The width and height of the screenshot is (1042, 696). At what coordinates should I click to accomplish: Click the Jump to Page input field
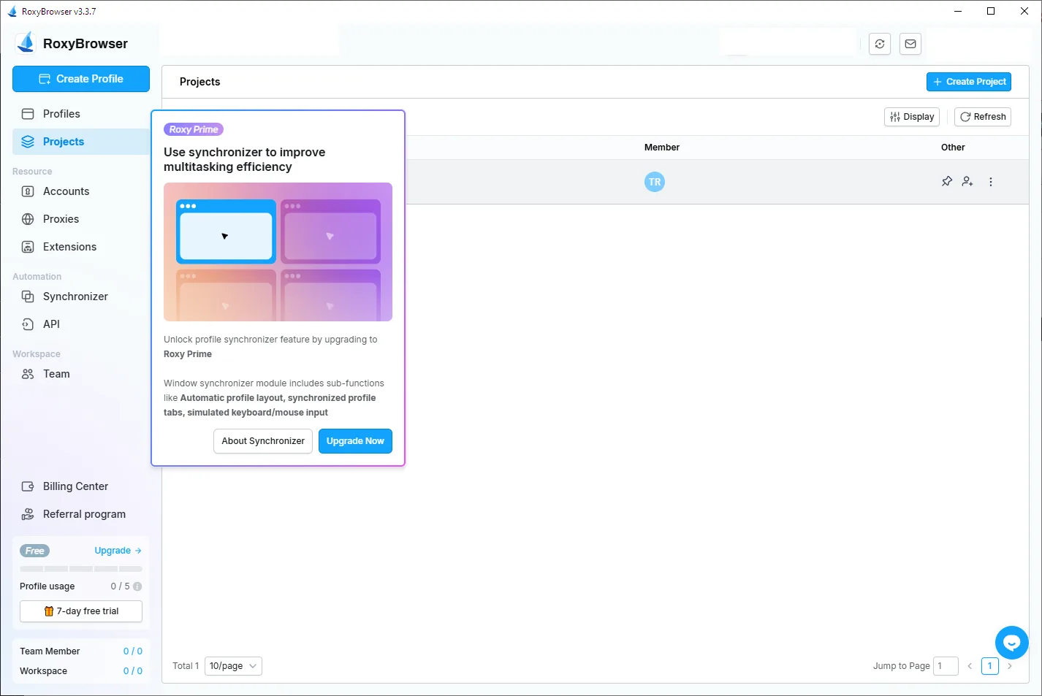[946, 666]
